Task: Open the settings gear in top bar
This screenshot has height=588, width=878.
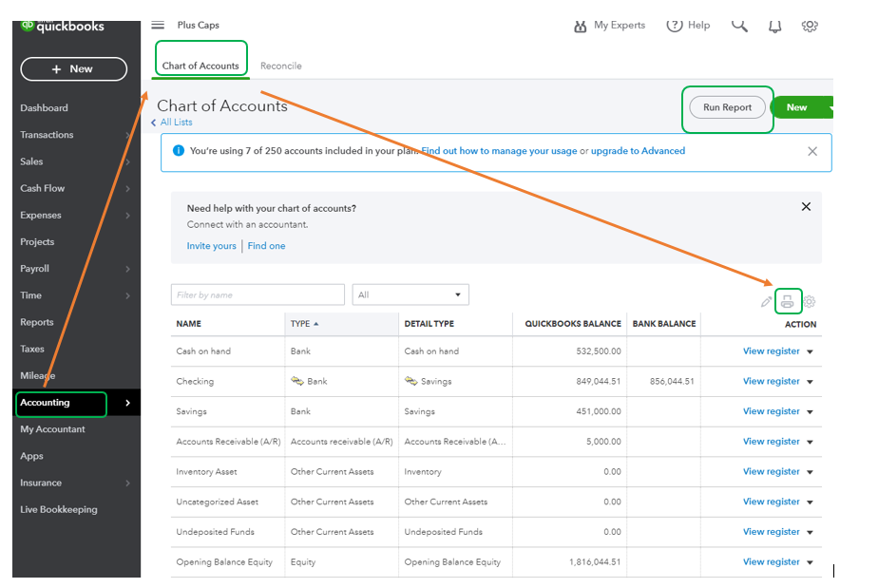Action: tap(810, 26)
